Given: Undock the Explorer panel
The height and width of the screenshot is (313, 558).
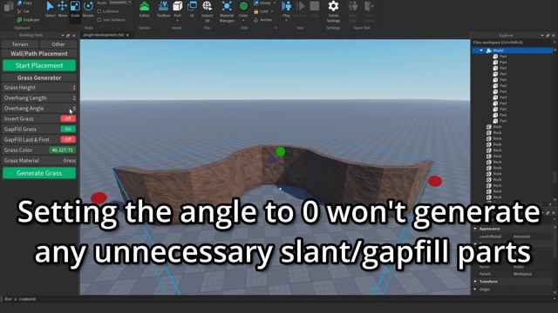Looking at the screenshot, I should point(548,36).
